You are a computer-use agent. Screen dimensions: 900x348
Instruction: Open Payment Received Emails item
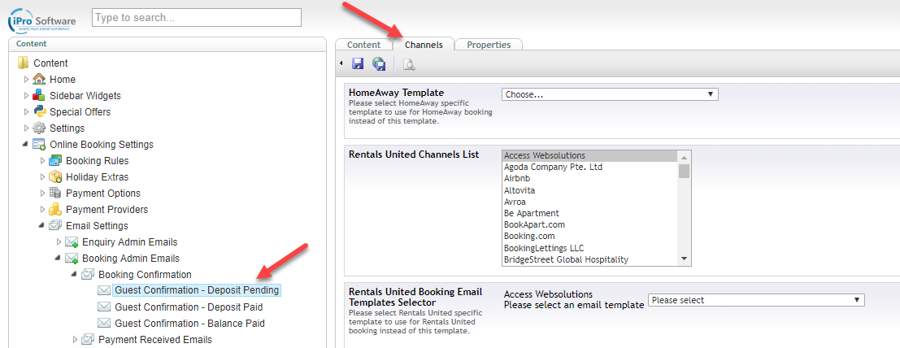pyautogui.click(x=155, y=339)
